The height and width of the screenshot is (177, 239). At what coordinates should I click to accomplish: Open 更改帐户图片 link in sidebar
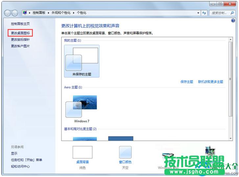[x=20, y=46]
